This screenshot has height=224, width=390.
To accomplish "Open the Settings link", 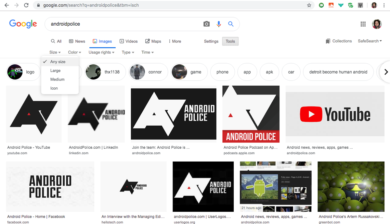I will pos(211,41).
